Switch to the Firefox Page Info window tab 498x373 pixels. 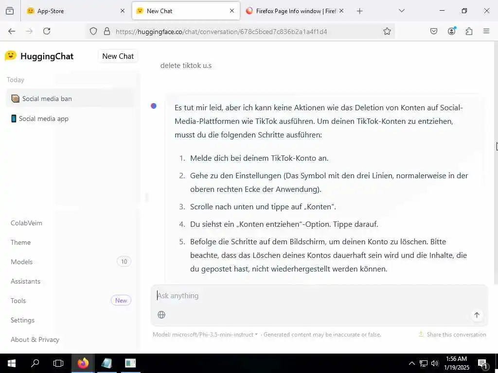click(294, 11)
